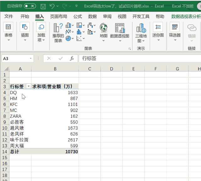Viewport: 201px width, 181px height.
Task: Click the Insert Function fx icon
Action: [x=72, y=58]
